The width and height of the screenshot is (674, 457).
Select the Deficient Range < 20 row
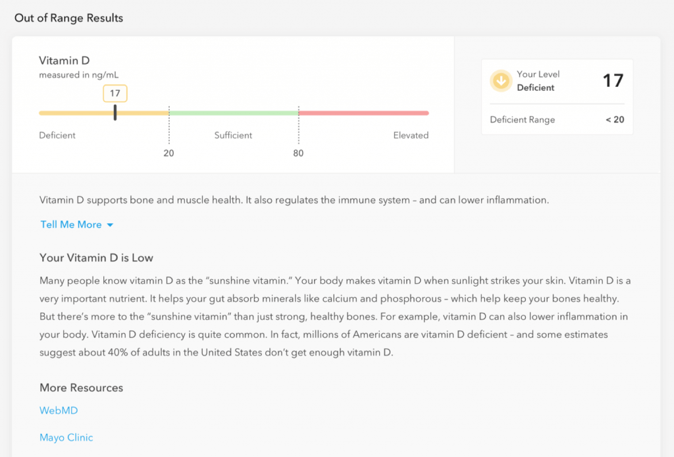click(x=557, y=119)
